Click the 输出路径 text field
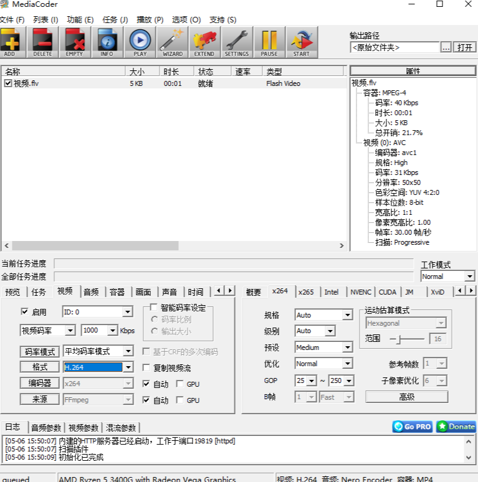The width and height of the screenshot is (478, 482). [394, 47]
